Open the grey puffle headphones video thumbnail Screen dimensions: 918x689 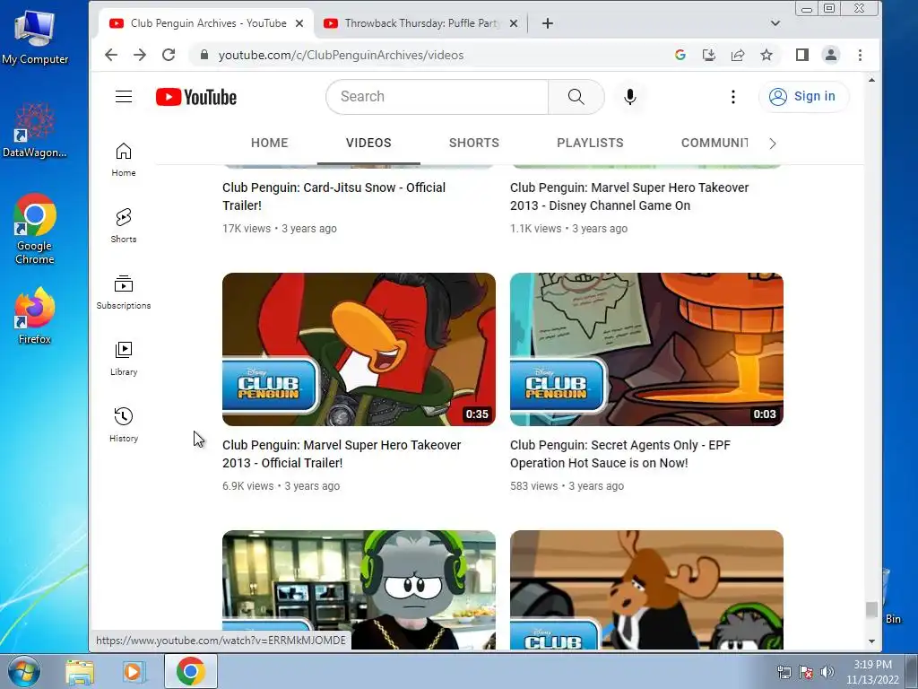(x=359, y=589)
